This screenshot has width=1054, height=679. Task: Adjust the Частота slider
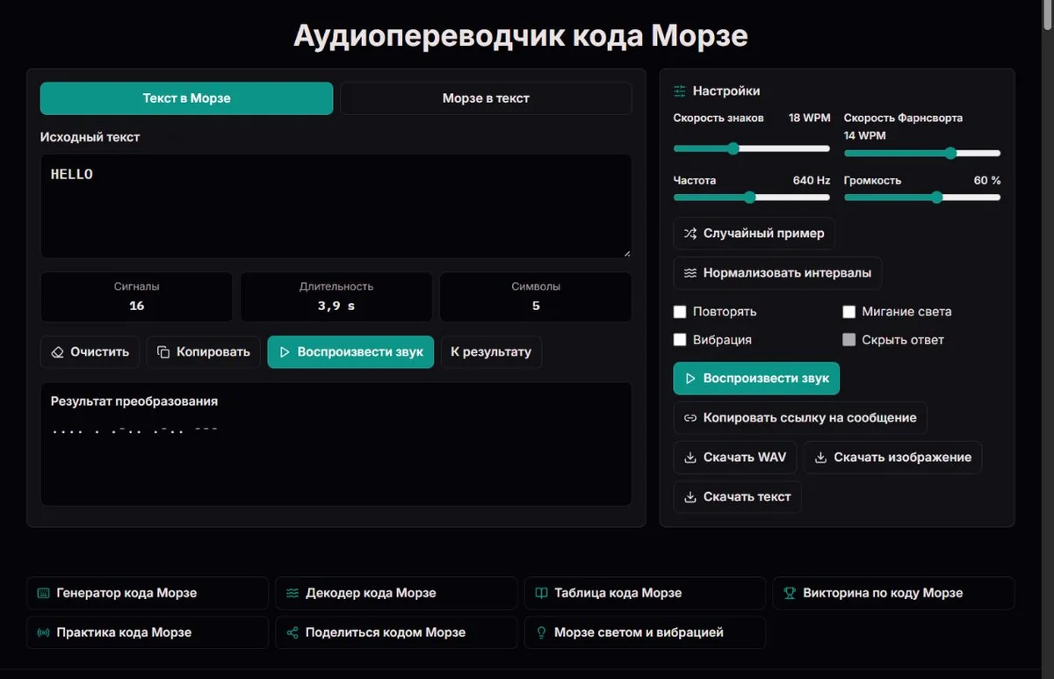click(x=752, y=198)
